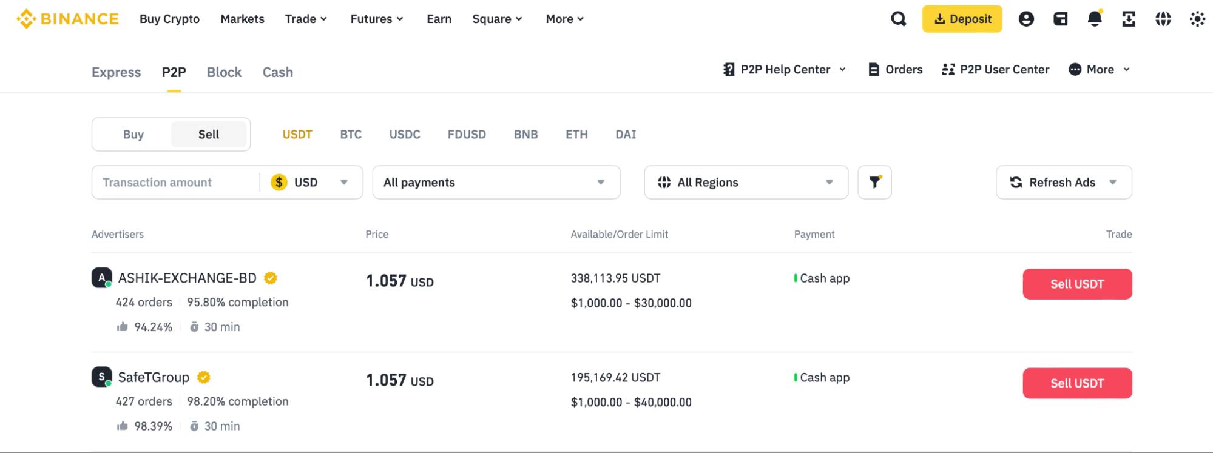
Task: Click the USD dollar coin icon
Action: click(279, 182)
